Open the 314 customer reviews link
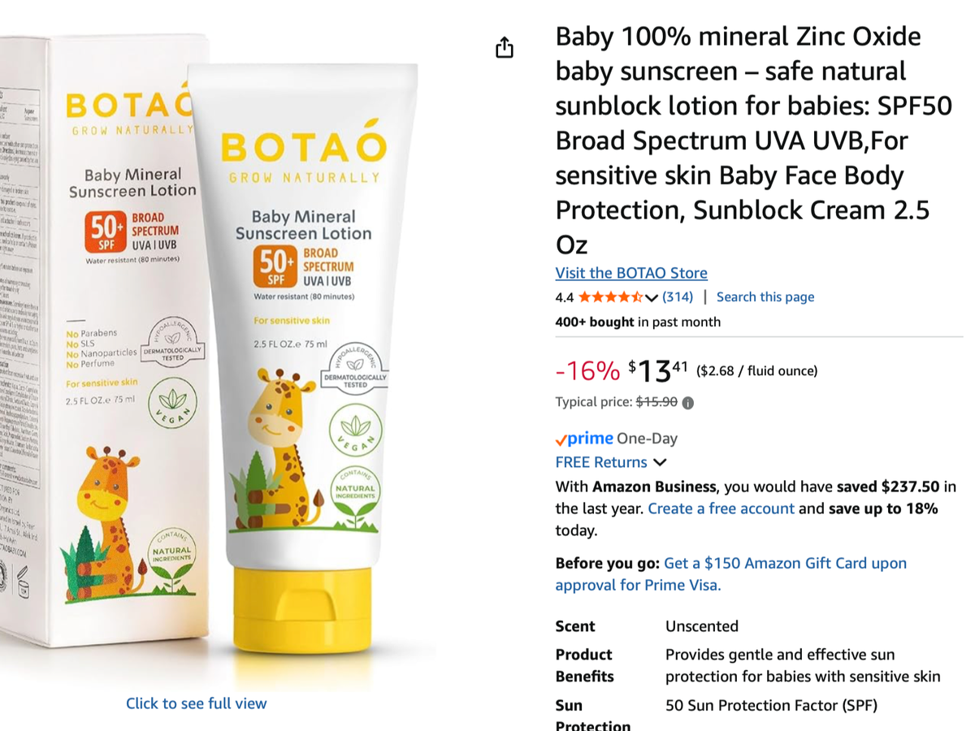 point(678,297)
